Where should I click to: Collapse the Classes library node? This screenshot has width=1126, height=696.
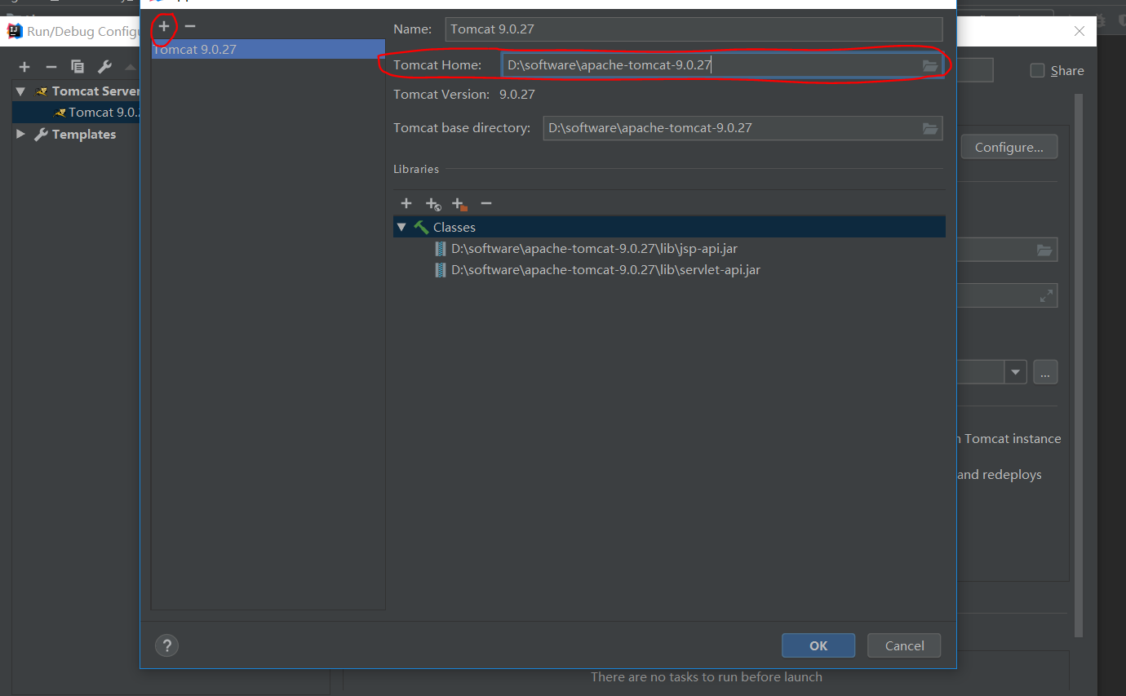(401, 228)
